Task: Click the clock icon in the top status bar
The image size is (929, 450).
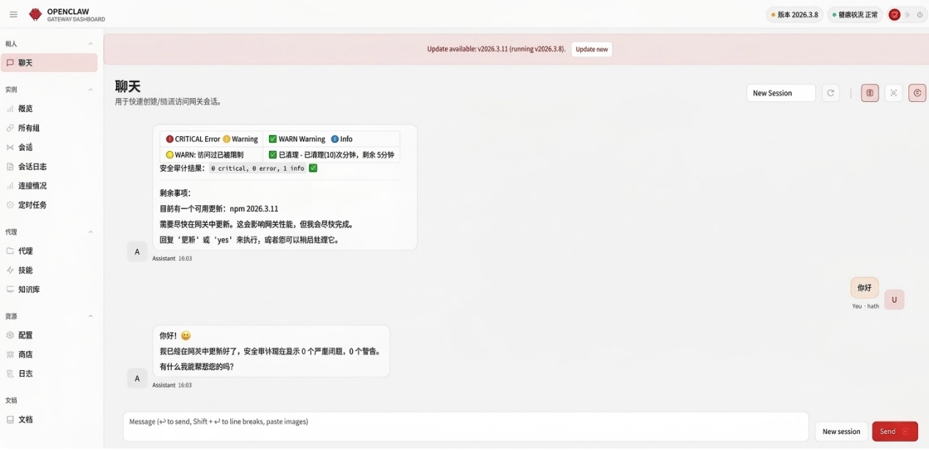Action: (917, 14)
